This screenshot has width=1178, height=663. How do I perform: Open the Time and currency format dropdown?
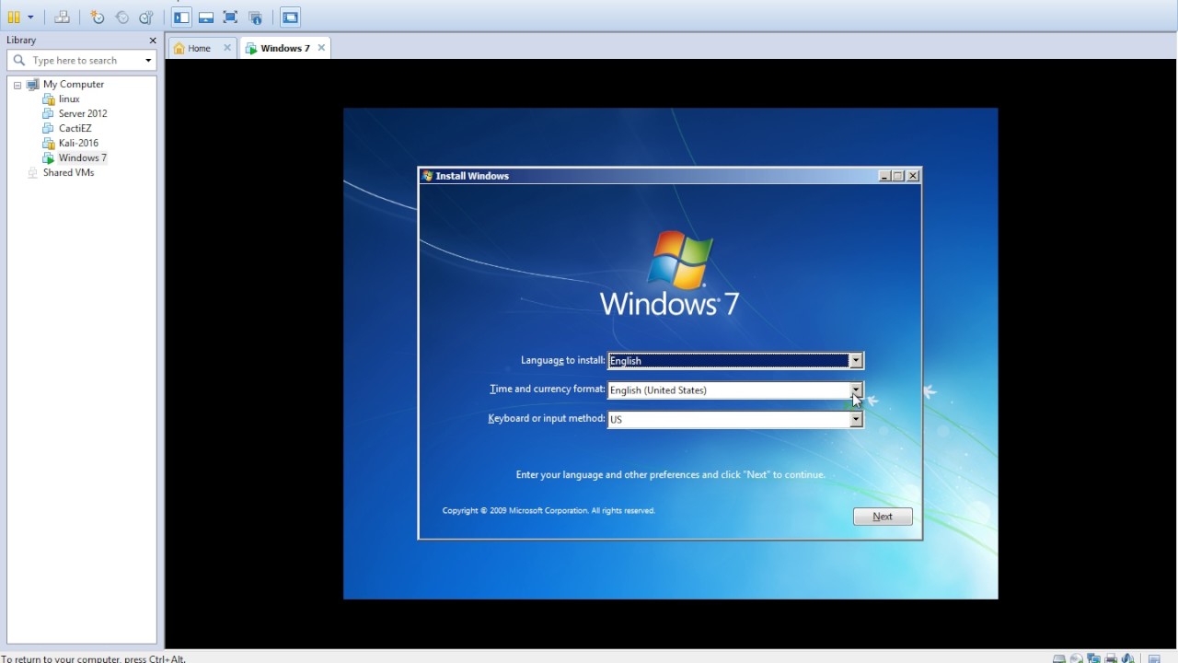pyautogui.click(x=856, y=390)
